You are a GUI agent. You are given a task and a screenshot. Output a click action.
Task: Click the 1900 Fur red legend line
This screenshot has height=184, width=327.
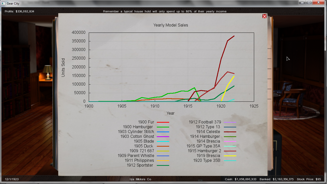(163, 122)
